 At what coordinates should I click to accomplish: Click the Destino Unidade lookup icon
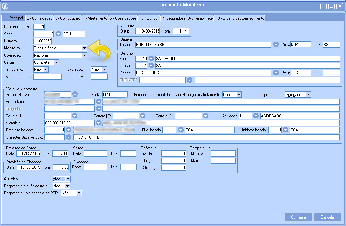coord(151,66)
